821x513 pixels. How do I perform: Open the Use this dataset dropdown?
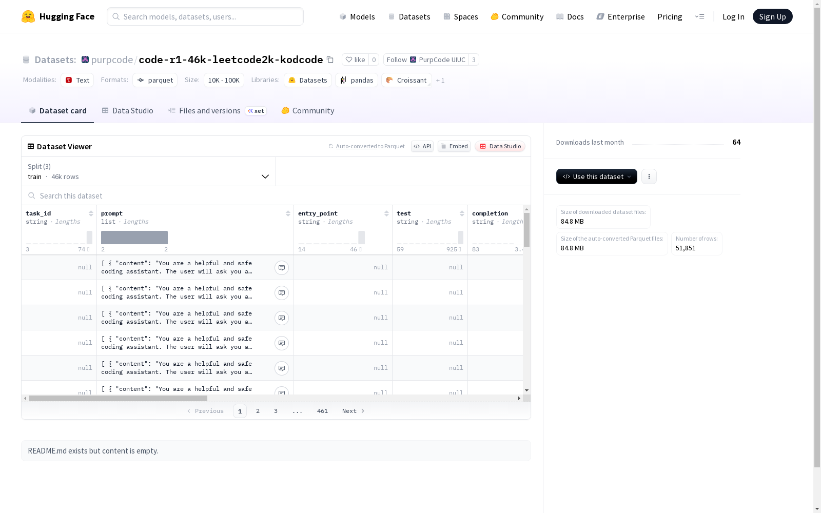pos(597,176)
